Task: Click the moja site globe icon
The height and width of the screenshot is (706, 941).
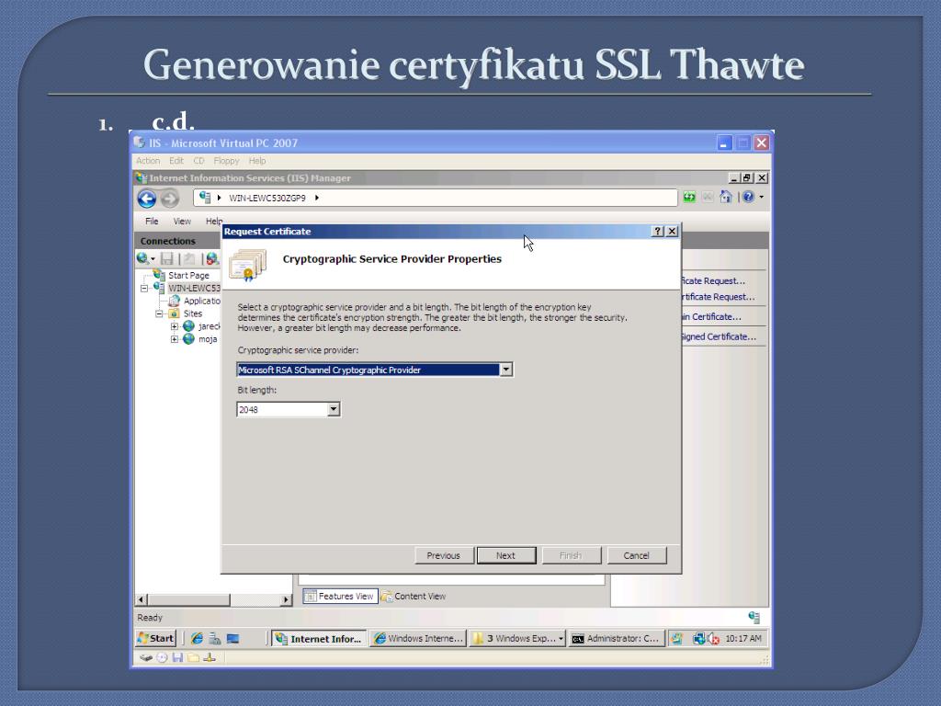Action: pos(188,338)
